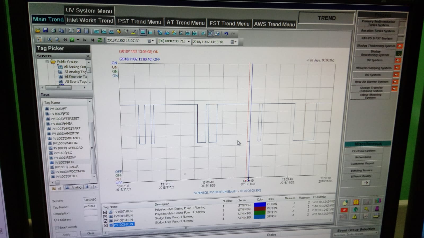Print the trend chart with the printer icon
Screen dimensions: 424x238
pyautogui.click(x=53, y=30)
